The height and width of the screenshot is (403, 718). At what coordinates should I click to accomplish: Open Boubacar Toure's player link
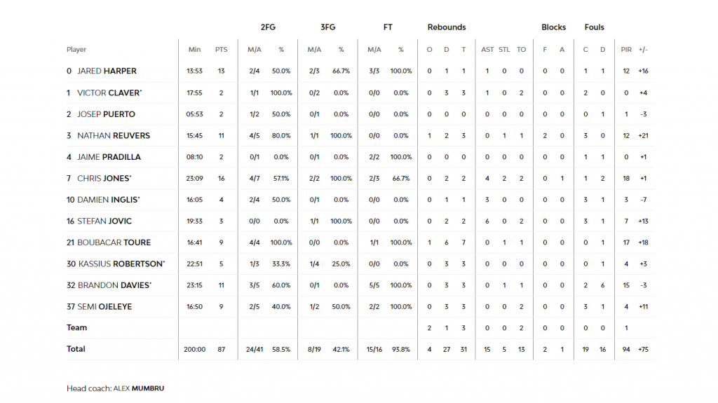114,243
